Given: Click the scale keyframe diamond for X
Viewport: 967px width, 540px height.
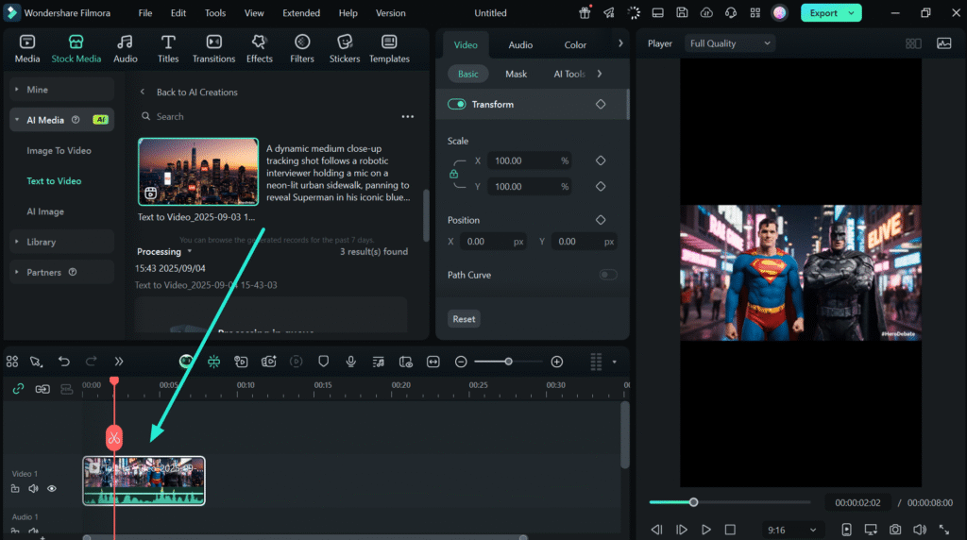Looking at the screenshot, I should point(601,160).
